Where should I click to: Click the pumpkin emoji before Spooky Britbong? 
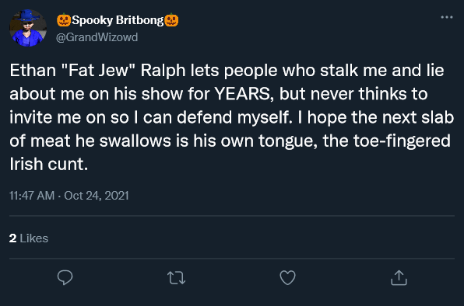64,20
